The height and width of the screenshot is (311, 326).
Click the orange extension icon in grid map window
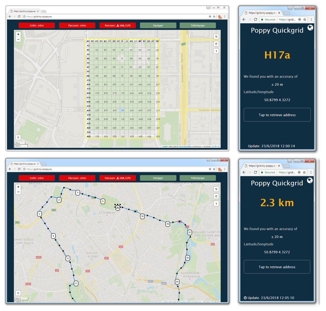point(220,17)
